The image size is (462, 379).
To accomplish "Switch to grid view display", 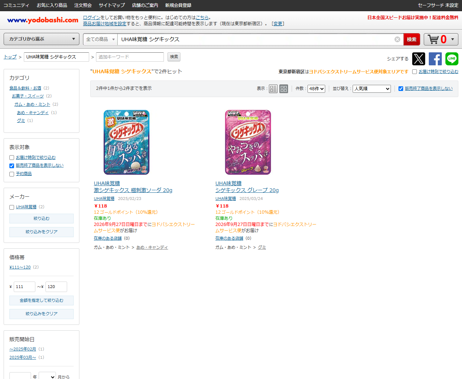I will point(284,88).
